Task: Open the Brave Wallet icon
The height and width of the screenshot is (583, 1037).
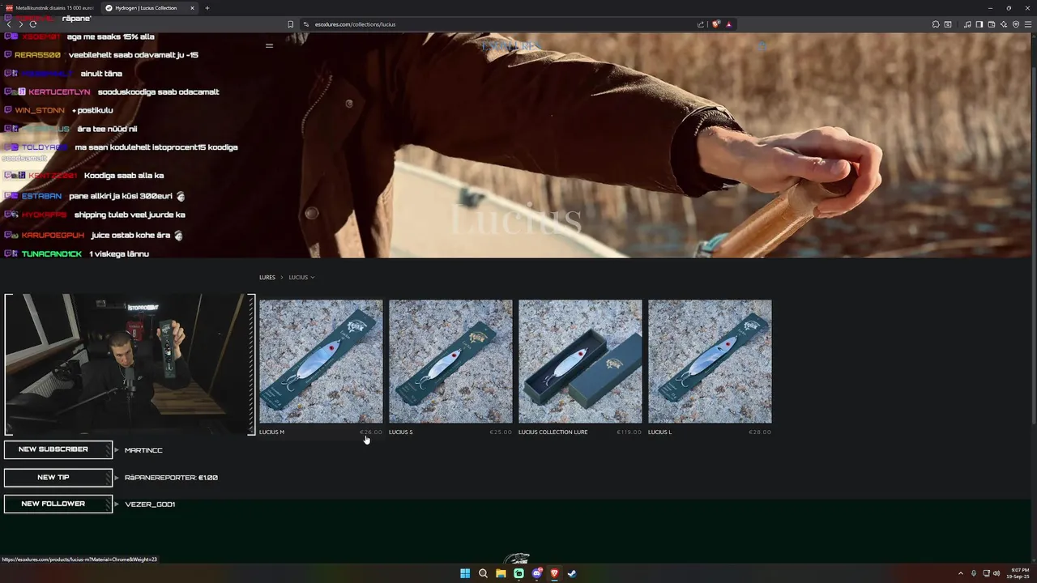Action: pyautogui.click(x=992, y=24)
